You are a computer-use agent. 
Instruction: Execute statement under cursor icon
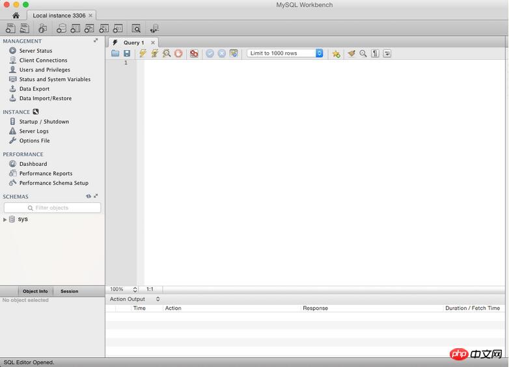coord(154,53)
